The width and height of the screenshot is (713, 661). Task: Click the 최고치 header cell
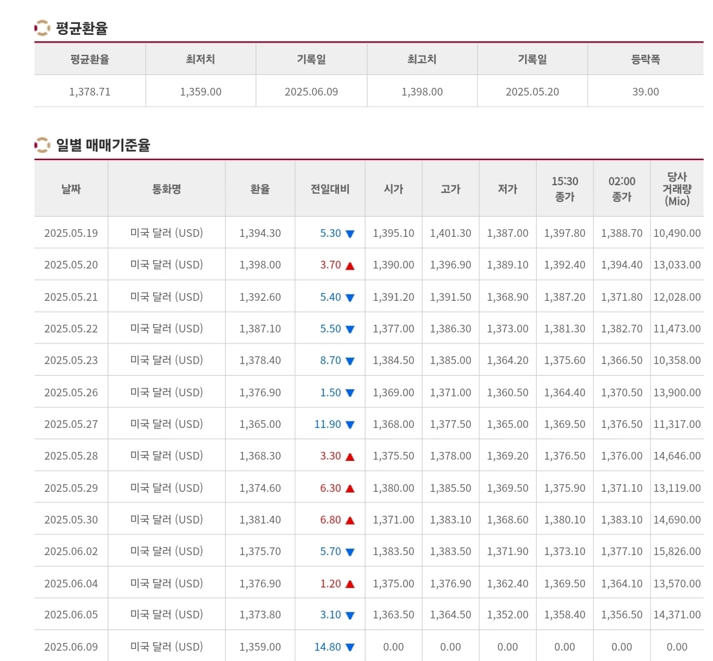tap(422, 59)
